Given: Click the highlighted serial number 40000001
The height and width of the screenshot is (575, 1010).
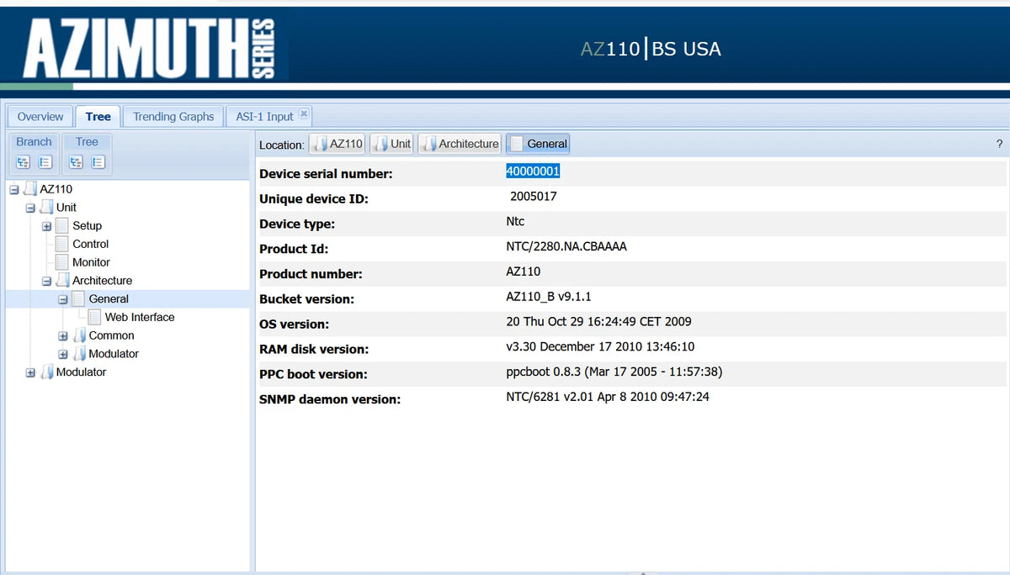Looking at the screenshot, I should click(x=533, y=171).
